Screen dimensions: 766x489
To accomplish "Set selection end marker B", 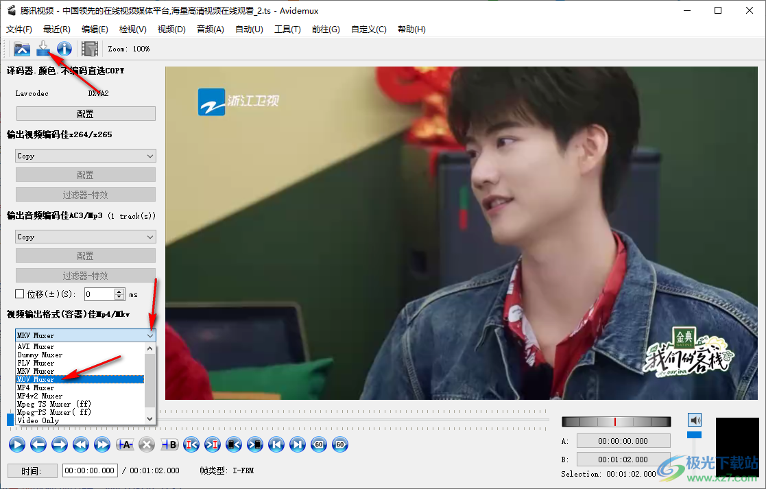I will [x=169, y=444].
